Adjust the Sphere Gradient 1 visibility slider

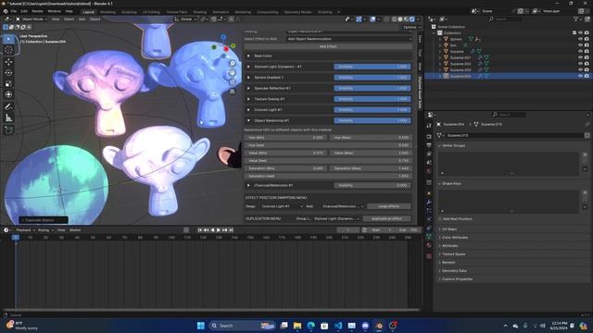372,78
